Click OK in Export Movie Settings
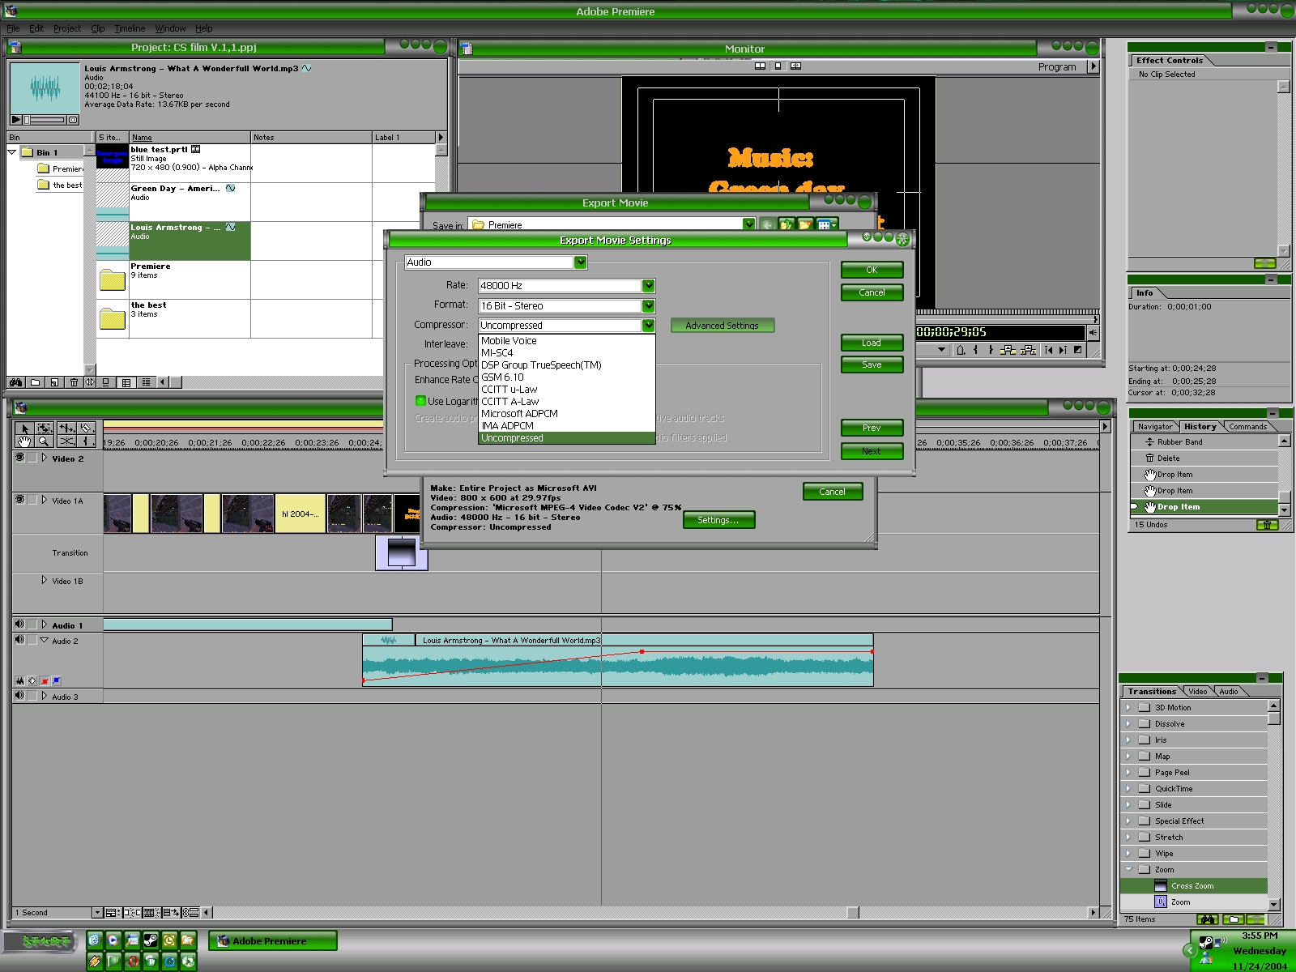The width and height of the screenshot is (1296, 972). tap(872, 271)
